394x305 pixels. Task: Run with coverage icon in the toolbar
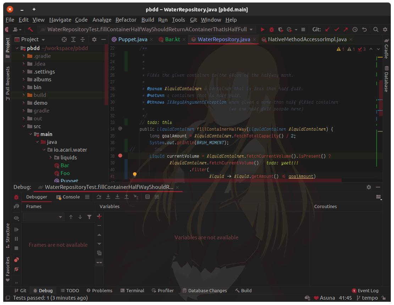(281, 29)
